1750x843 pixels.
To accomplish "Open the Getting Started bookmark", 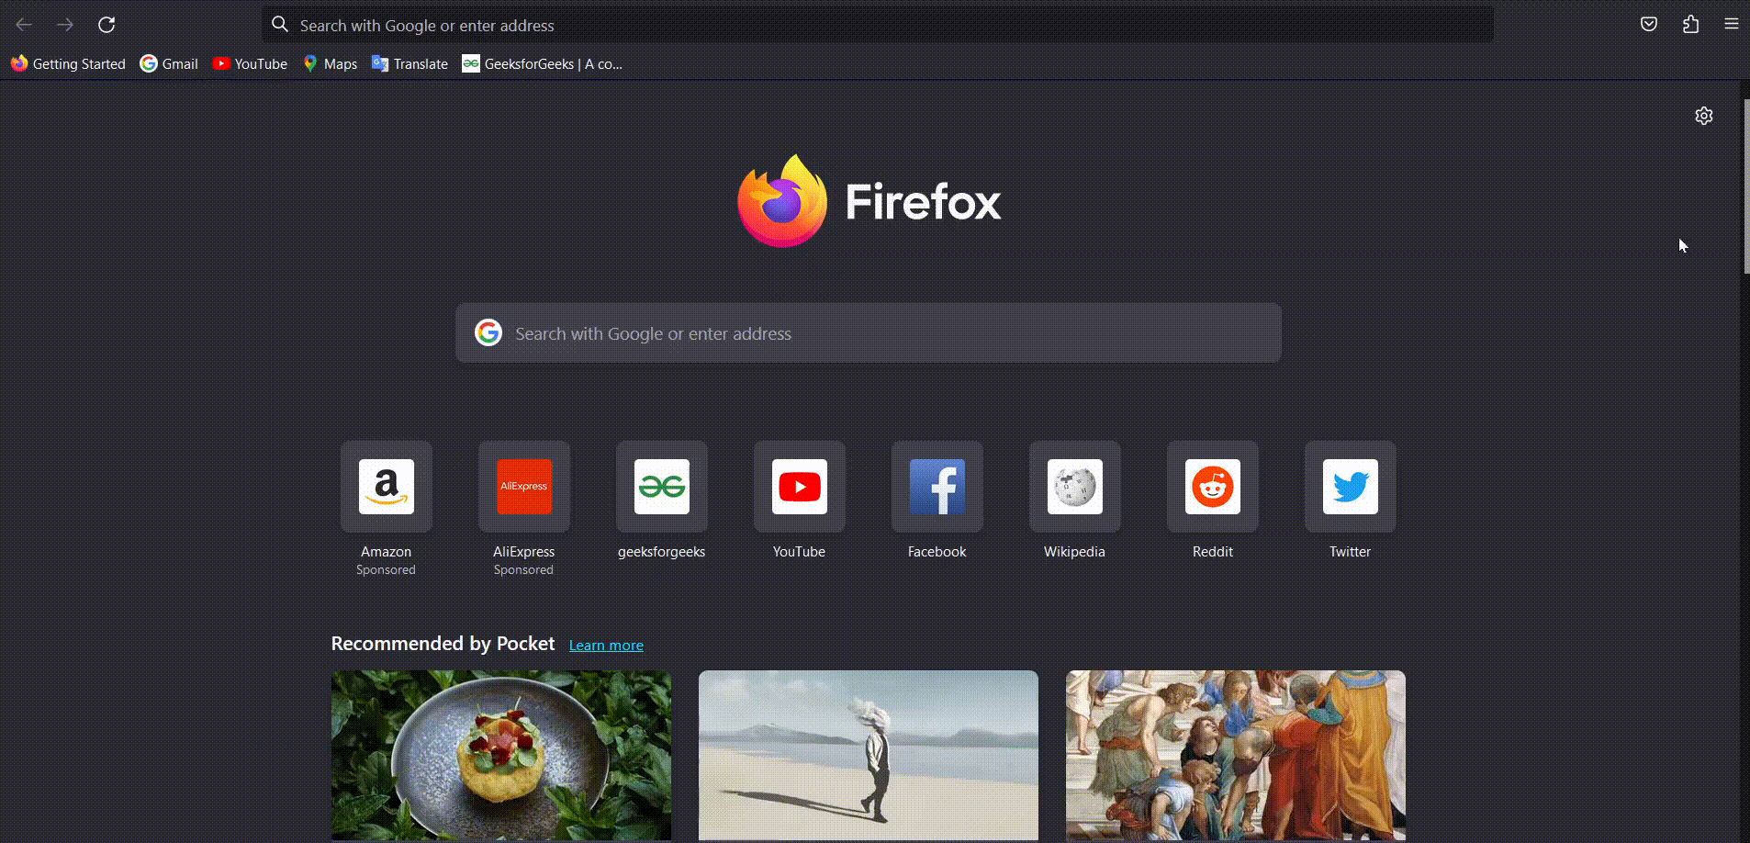I will coord(68,63).
